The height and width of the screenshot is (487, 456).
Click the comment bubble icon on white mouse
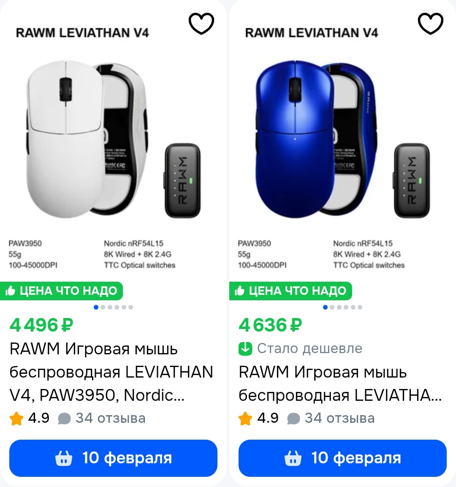(64, 419)
